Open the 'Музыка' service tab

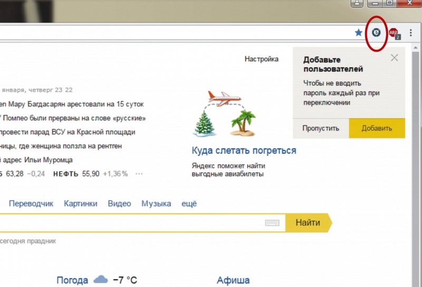coord(156,203)
